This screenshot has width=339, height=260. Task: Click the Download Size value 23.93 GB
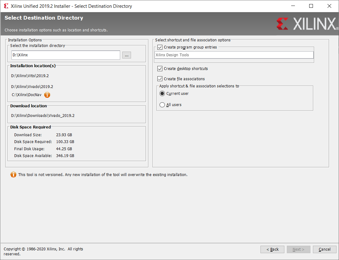[64, 135]
